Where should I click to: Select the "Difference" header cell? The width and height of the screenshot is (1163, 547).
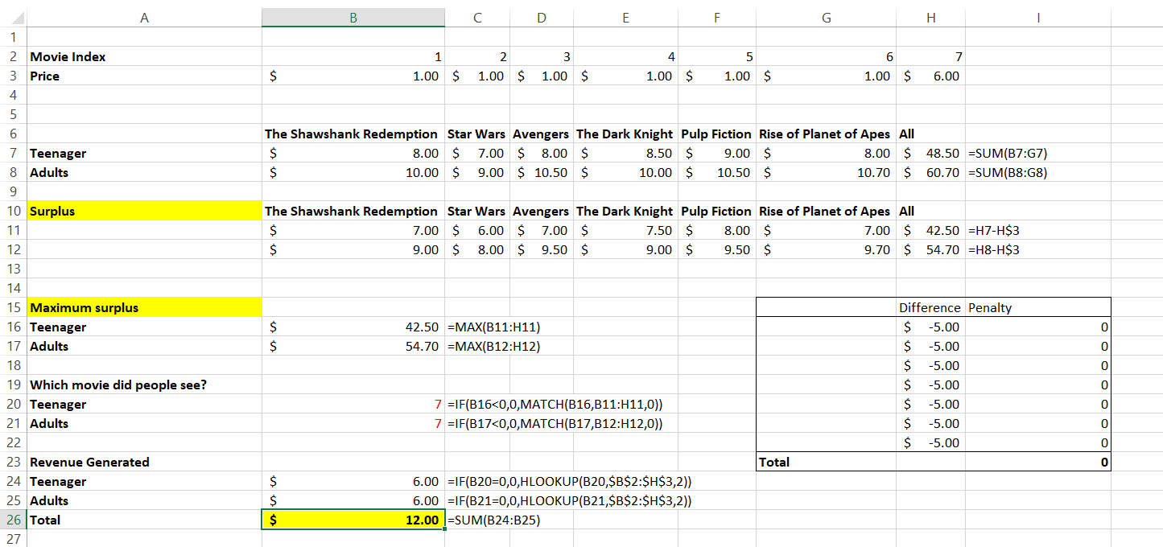(x=930, y=308)
